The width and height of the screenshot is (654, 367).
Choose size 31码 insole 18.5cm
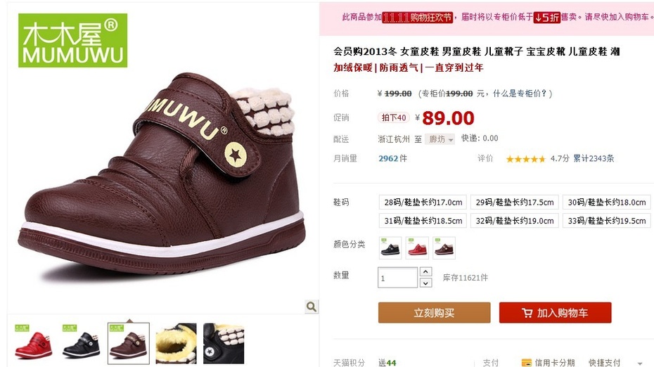coord(423,221)
